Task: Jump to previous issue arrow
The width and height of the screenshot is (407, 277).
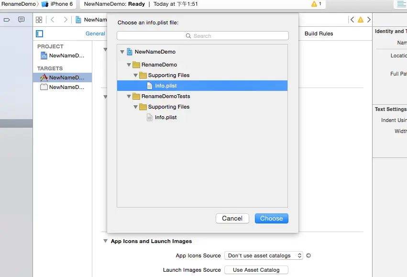Action: 352,20
